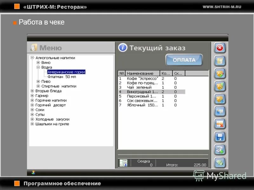Select order row Чай зеленый
Screen dimensions: 254x190
[152, 87]
